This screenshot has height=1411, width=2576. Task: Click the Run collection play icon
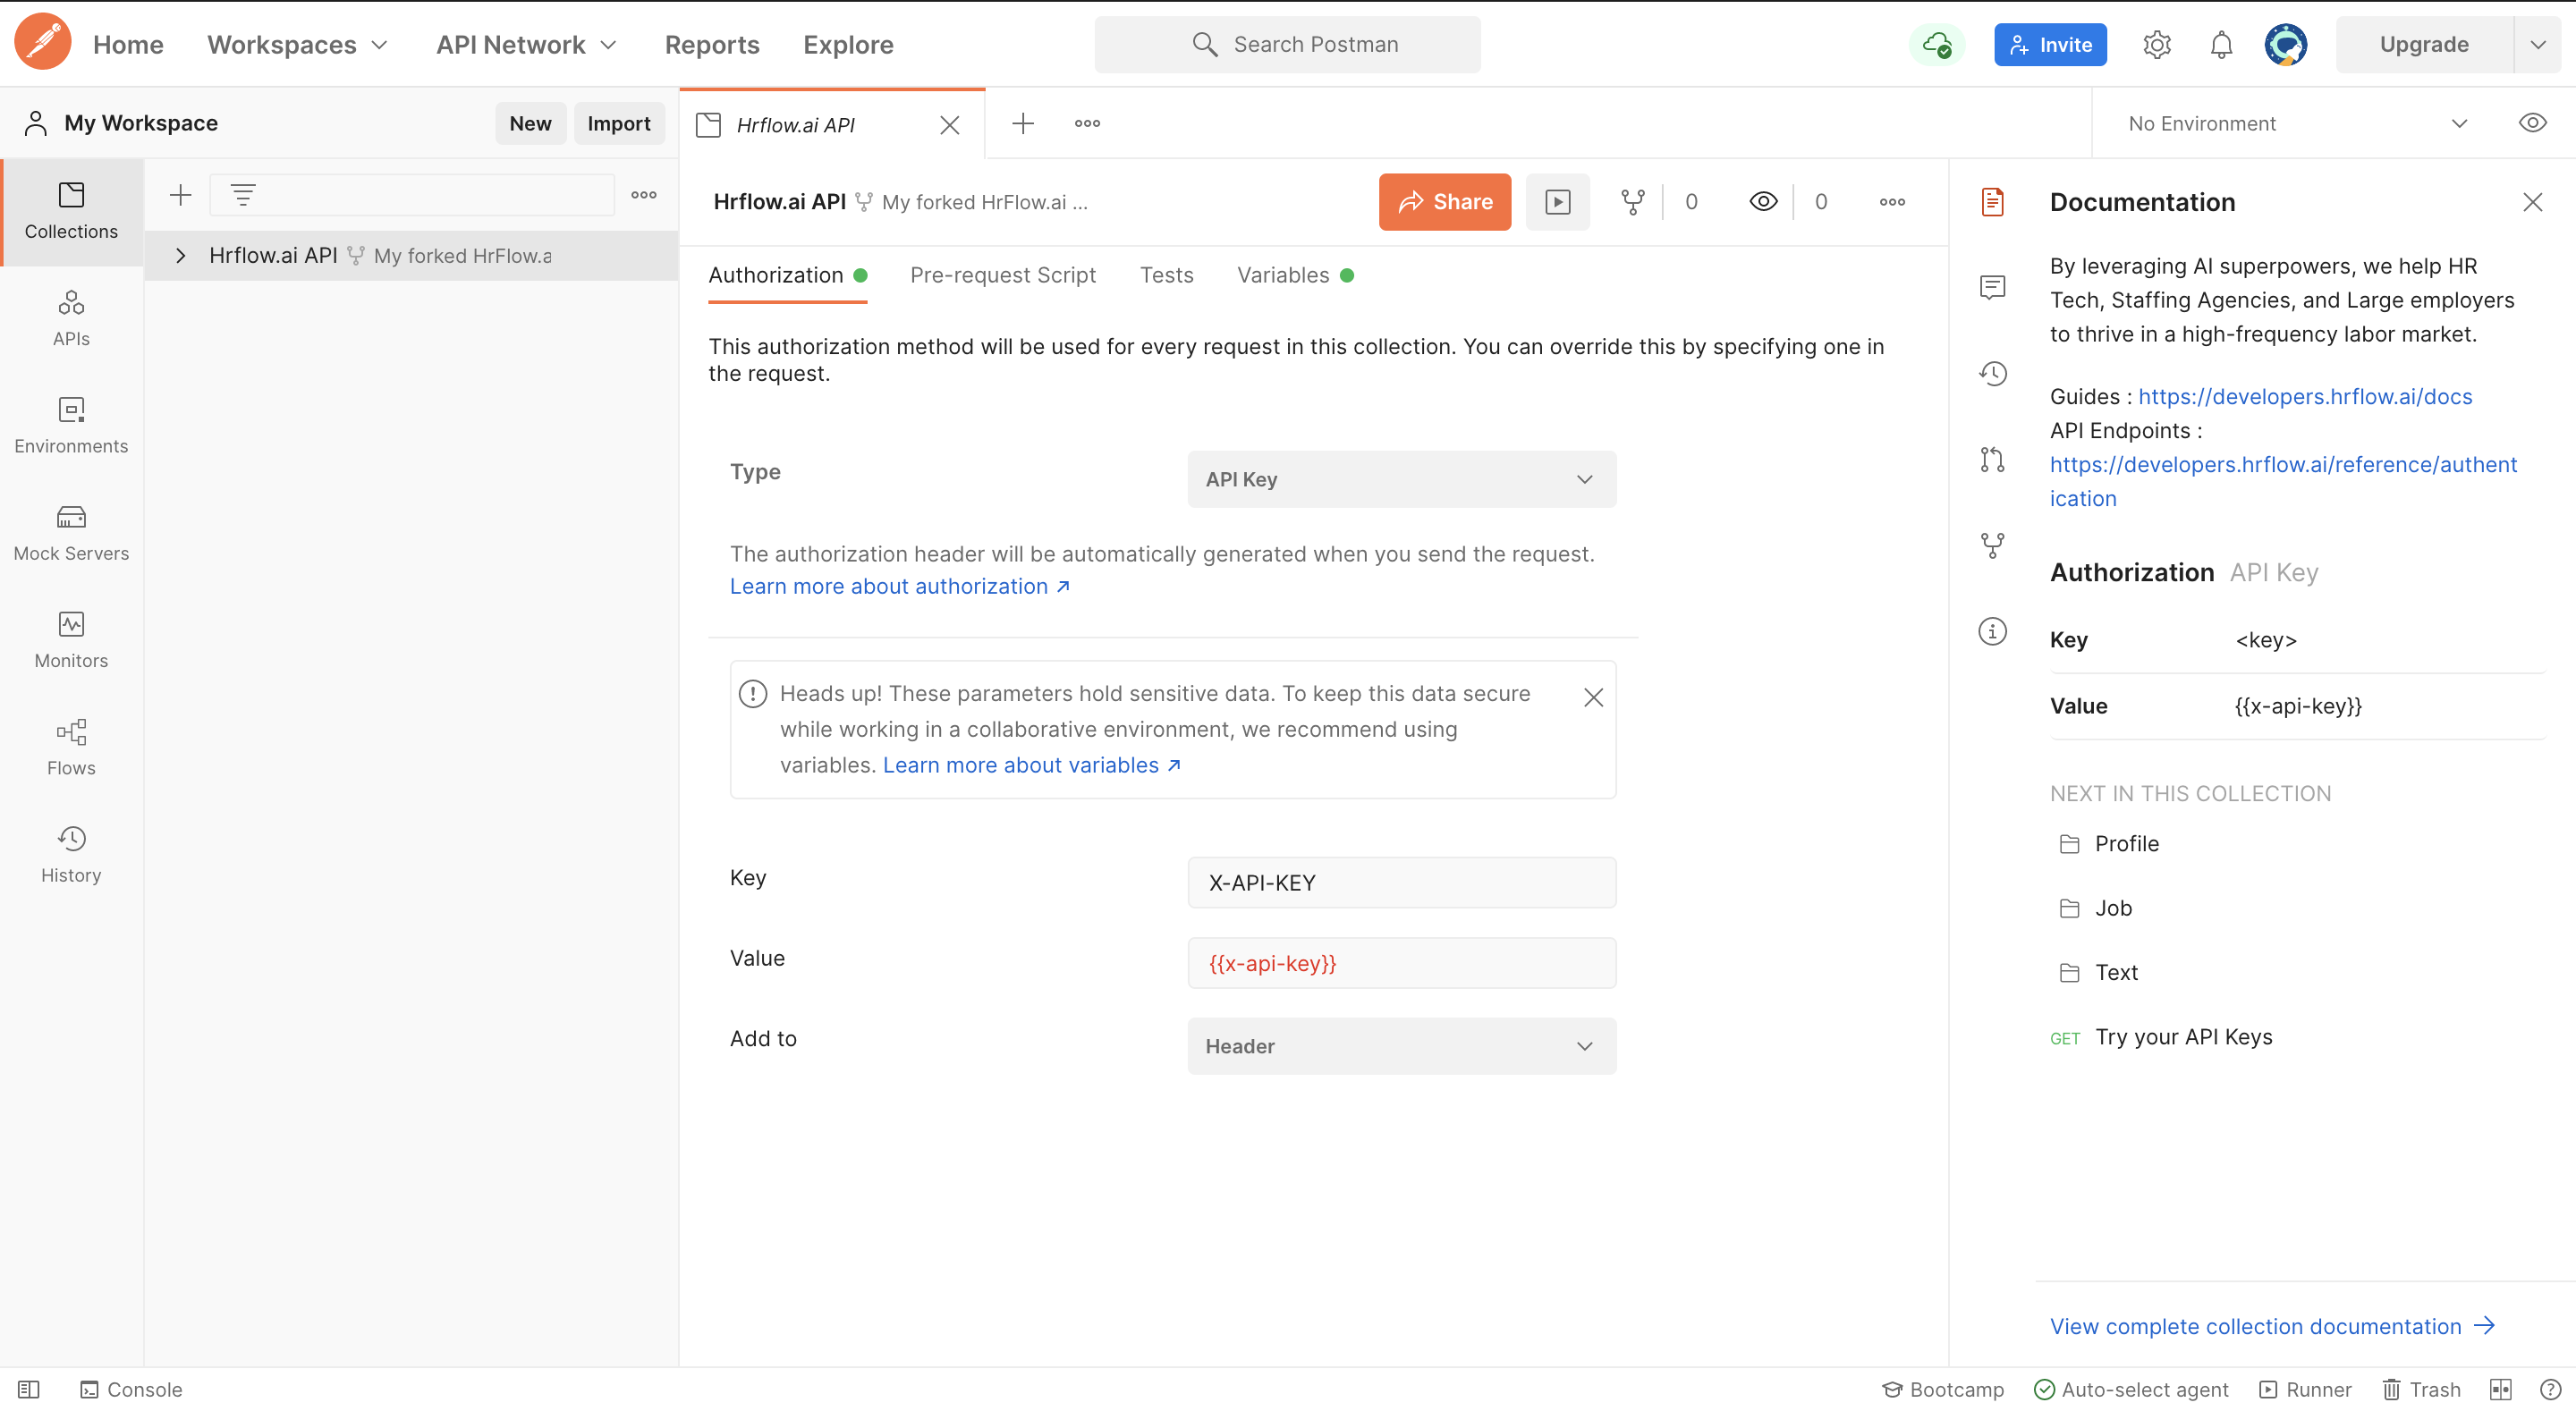(x=1557, y=202)
